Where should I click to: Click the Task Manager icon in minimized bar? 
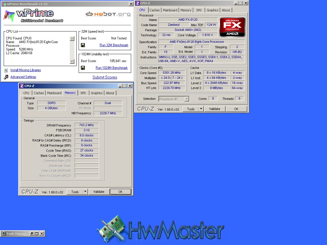tap(3, 234)
